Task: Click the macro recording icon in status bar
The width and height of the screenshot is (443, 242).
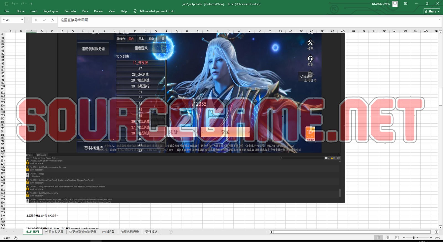Action: pos(16,238)
